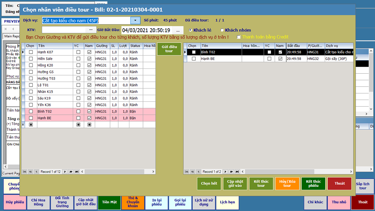This screenshot has height=211, width=375.
Task: Enable Thanh toán bằng Credit checkbox
Action: (x=239, y=37)
